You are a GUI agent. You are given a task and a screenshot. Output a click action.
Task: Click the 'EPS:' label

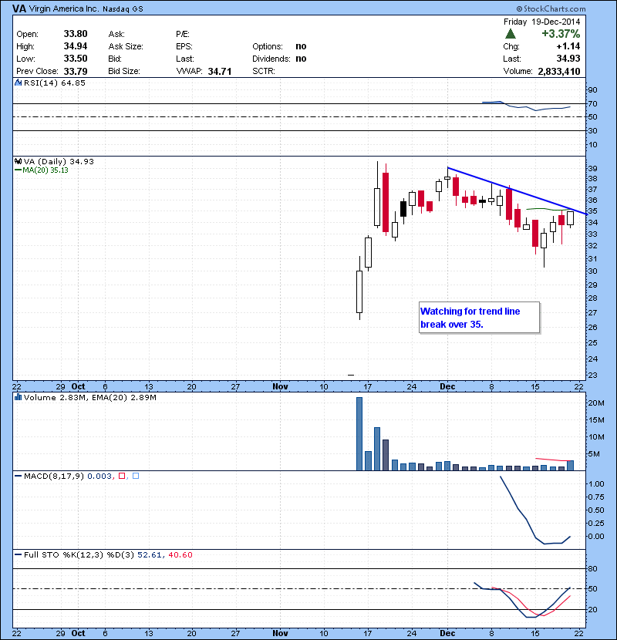click(184, 46)
